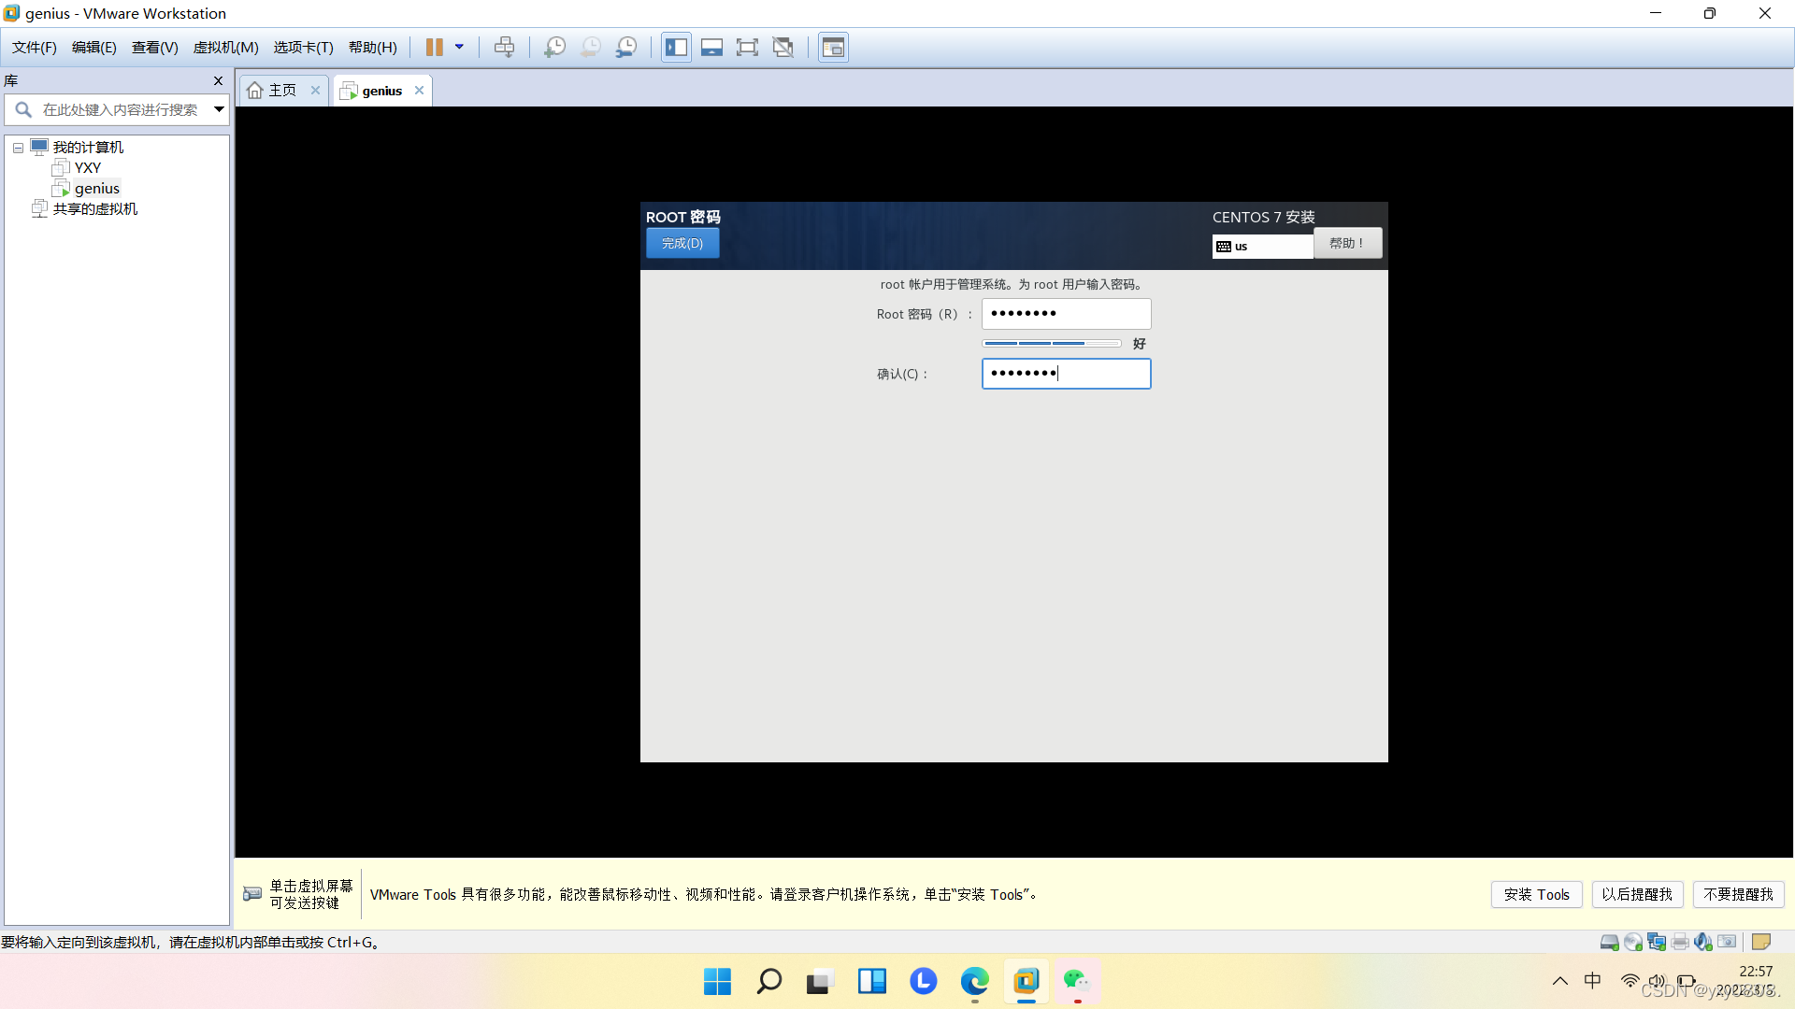Open the Widgets taskbar icon
1795x1009 pixels.
(871, 982)
